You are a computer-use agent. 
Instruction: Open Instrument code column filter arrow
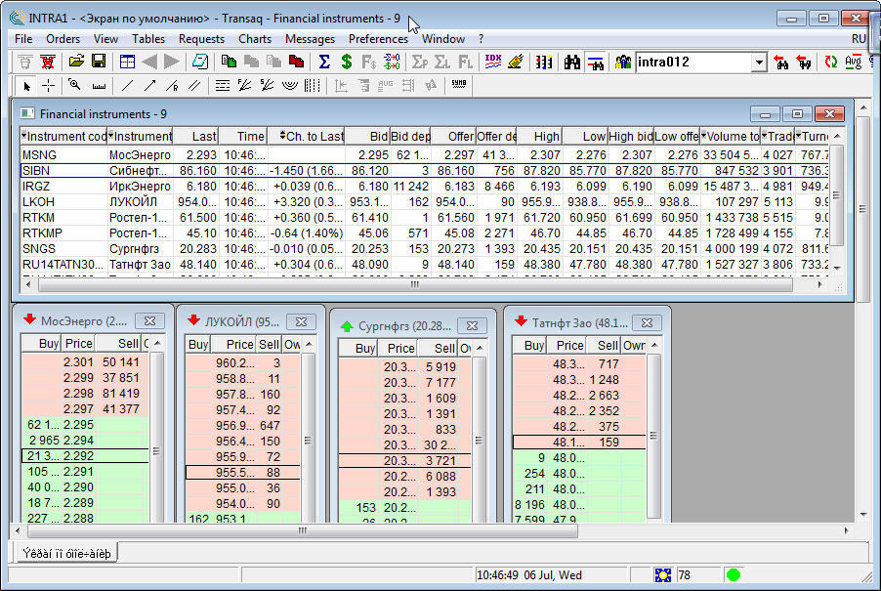point(24,137)
